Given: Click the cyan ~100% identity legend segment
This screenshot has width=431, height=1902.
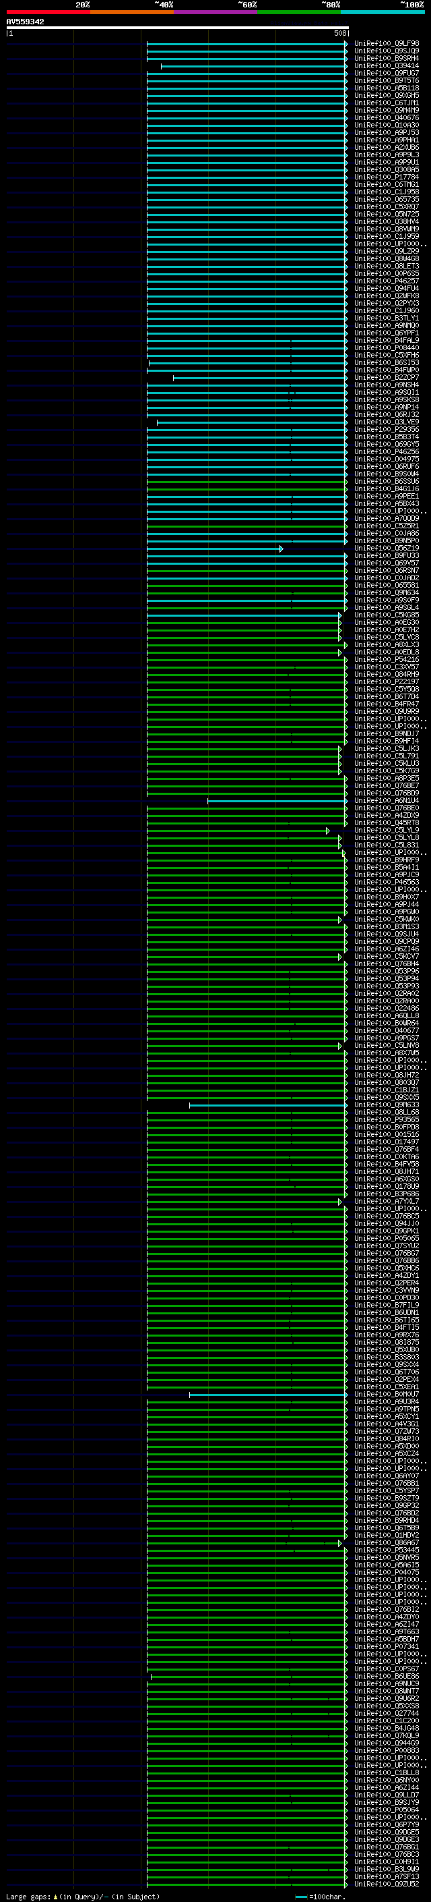Looking at the screenshot, I should (383, 13).
